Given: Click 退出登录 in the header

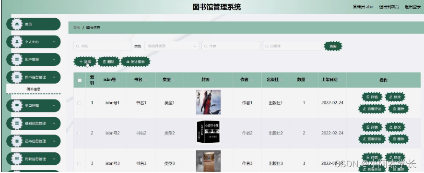Looking at the screenshot, I should [x=412, y=7].
